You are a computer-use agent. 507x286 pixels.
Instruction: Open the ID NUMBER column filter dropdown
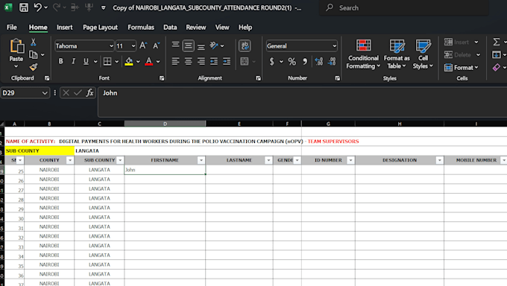click(350, 160)
